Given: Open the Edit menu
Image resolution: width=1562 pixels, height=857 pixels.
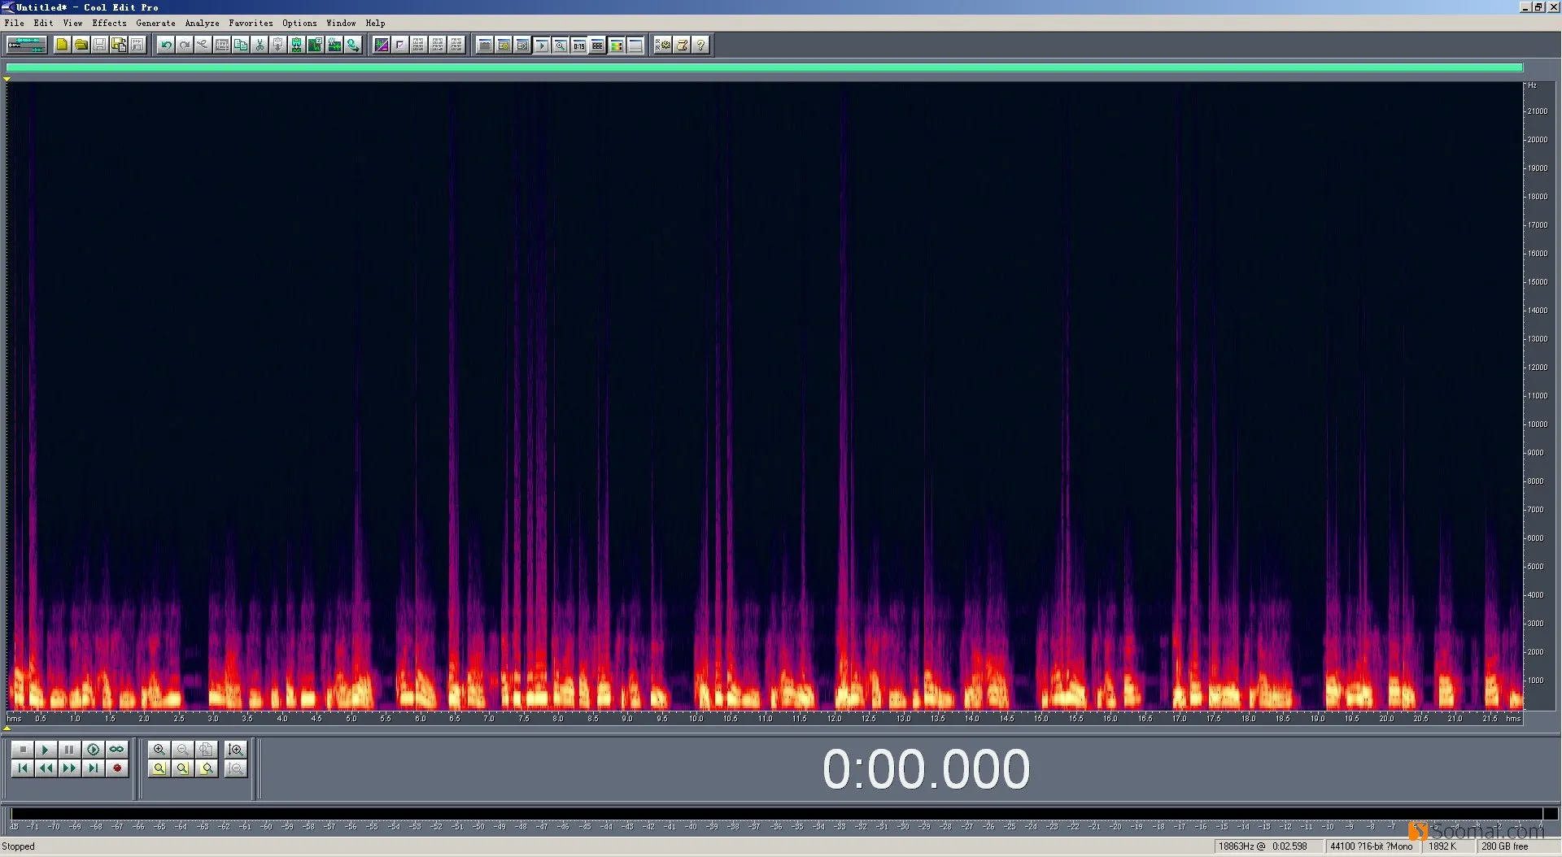Looking at the screenshot, I should [43, 23].
